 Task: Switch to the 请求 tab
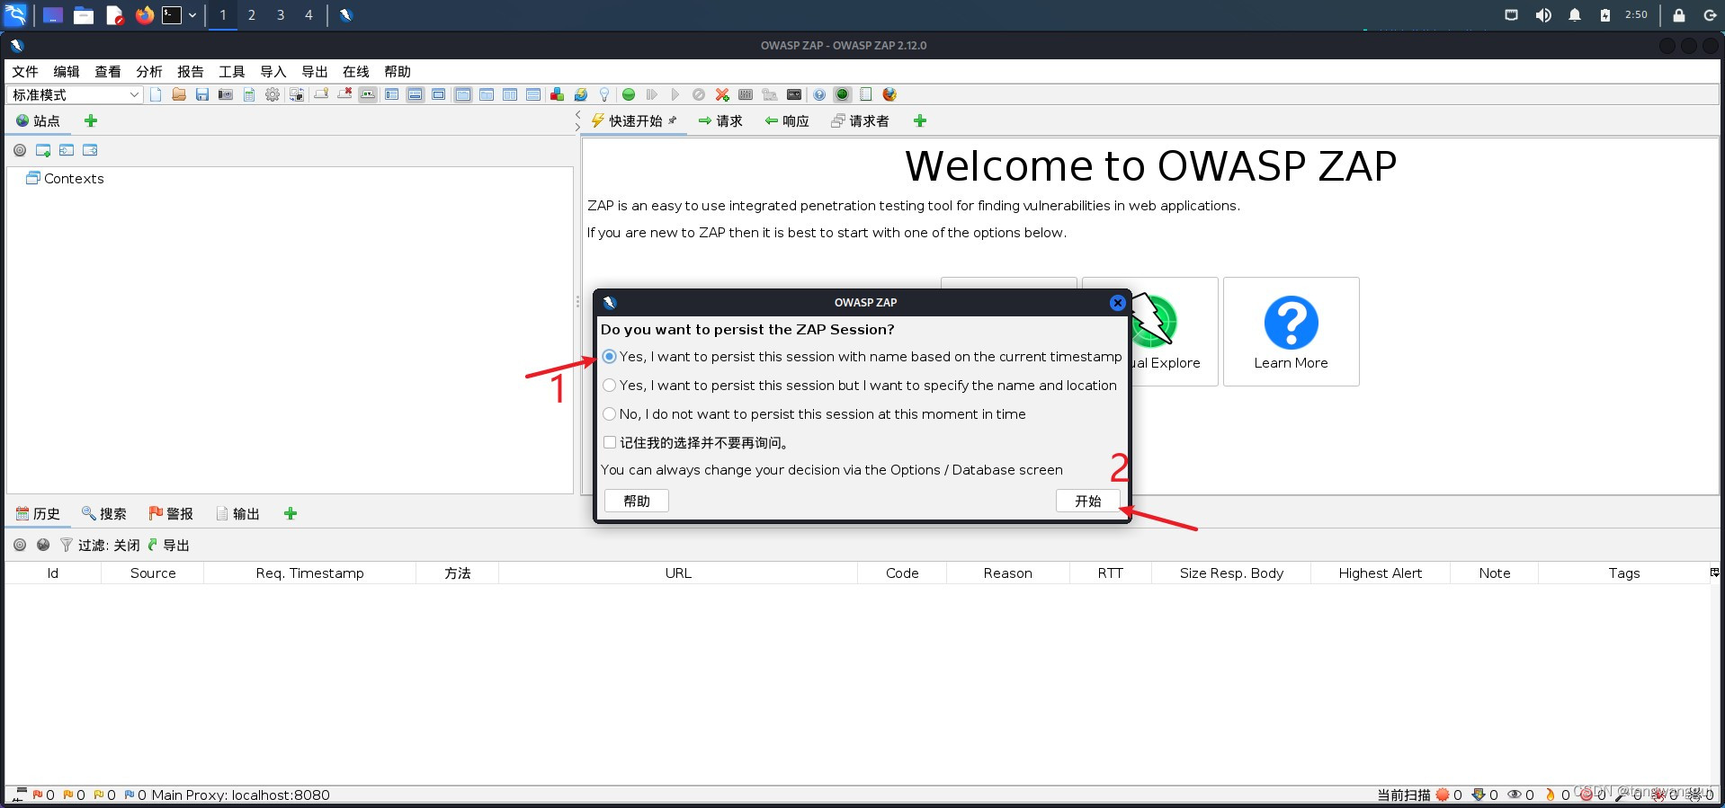pos(720,120)
